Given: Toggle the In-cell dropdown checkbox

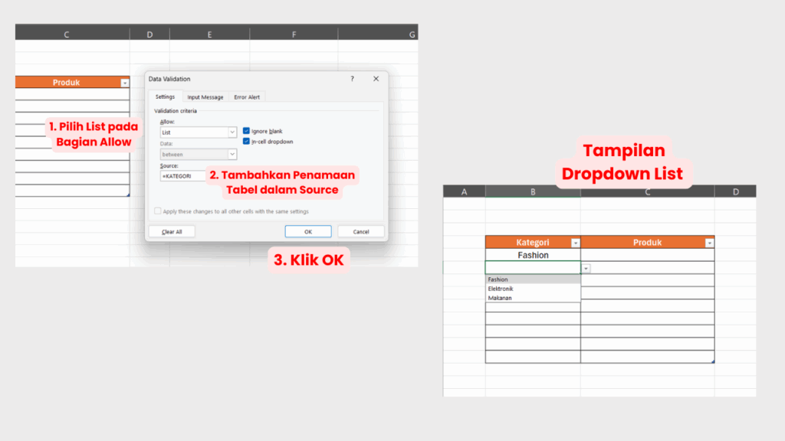Looking at the screenshot, I should [x=246, y=142].
